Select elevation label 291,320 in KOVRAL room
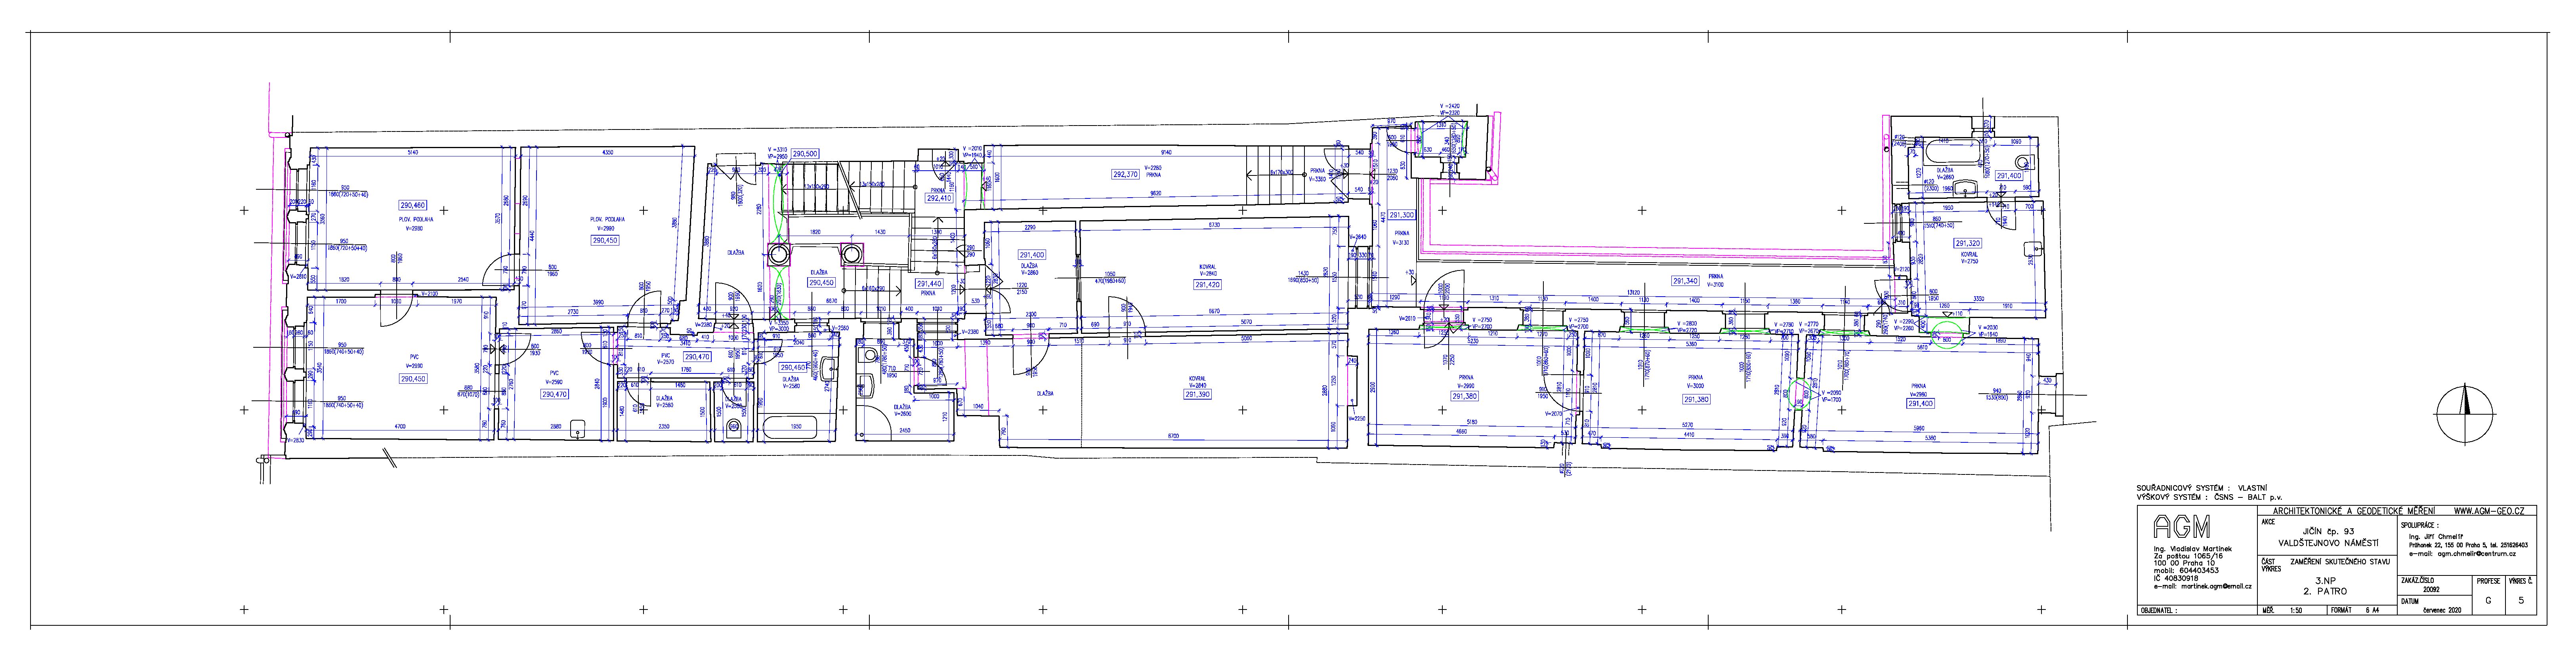This screenshot has width=2576, height=659. point(1968,243)
